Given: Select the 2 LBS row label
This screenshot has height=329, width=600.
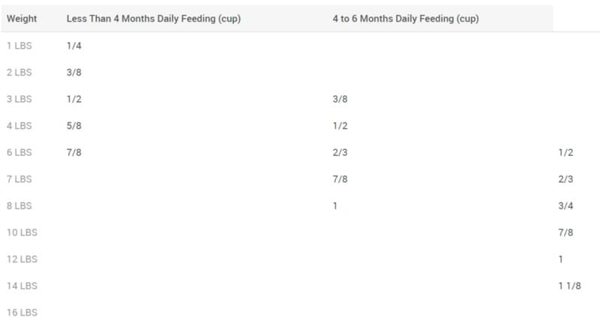Looking at the screenshot, I should coord(19,72).
